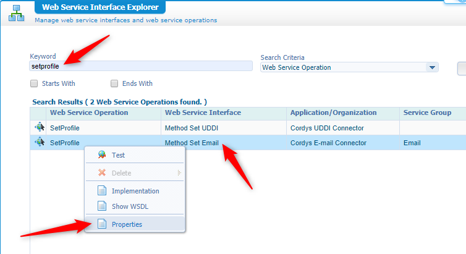Click the Test icon in the context menu
The width and height of the screenshot is (466, 254).
101,155
